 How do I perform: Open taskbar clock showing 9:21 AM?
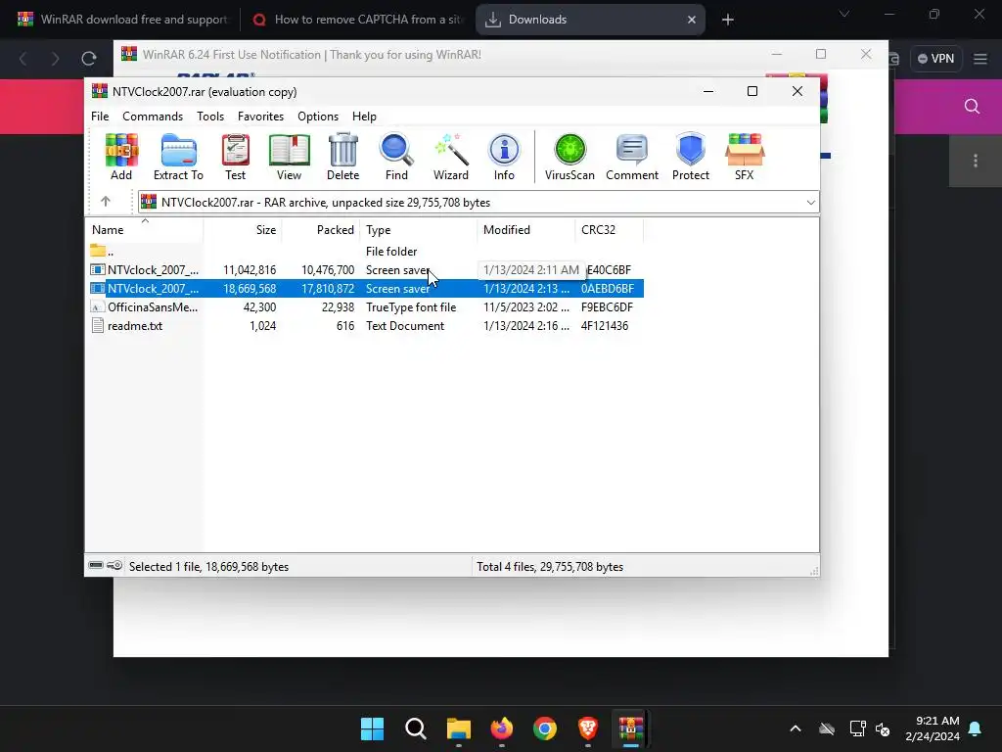(933, 728)
